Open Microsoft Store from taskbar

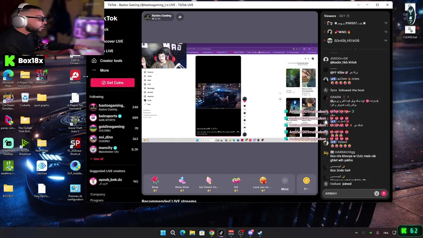[202, 233]
